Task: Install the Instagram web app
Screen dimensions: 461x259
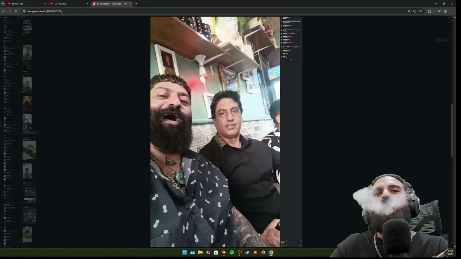Action: click(415, 11)
